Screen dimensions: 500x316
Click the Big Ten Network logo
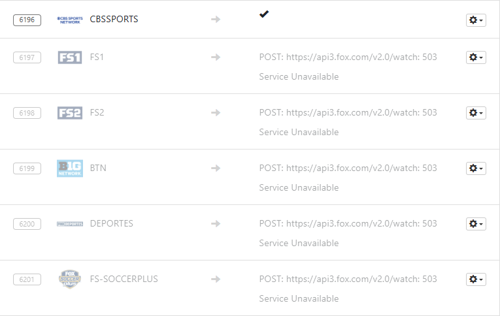(x=70, y=168)
